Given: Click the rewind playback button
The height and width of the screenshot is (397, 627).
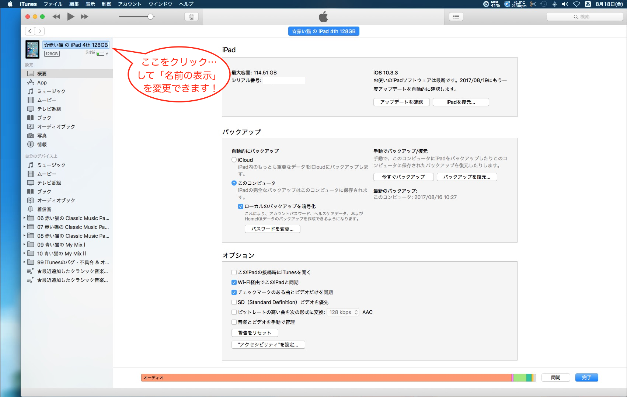Looking at the screenshot, I should click(x=56, y=17).
